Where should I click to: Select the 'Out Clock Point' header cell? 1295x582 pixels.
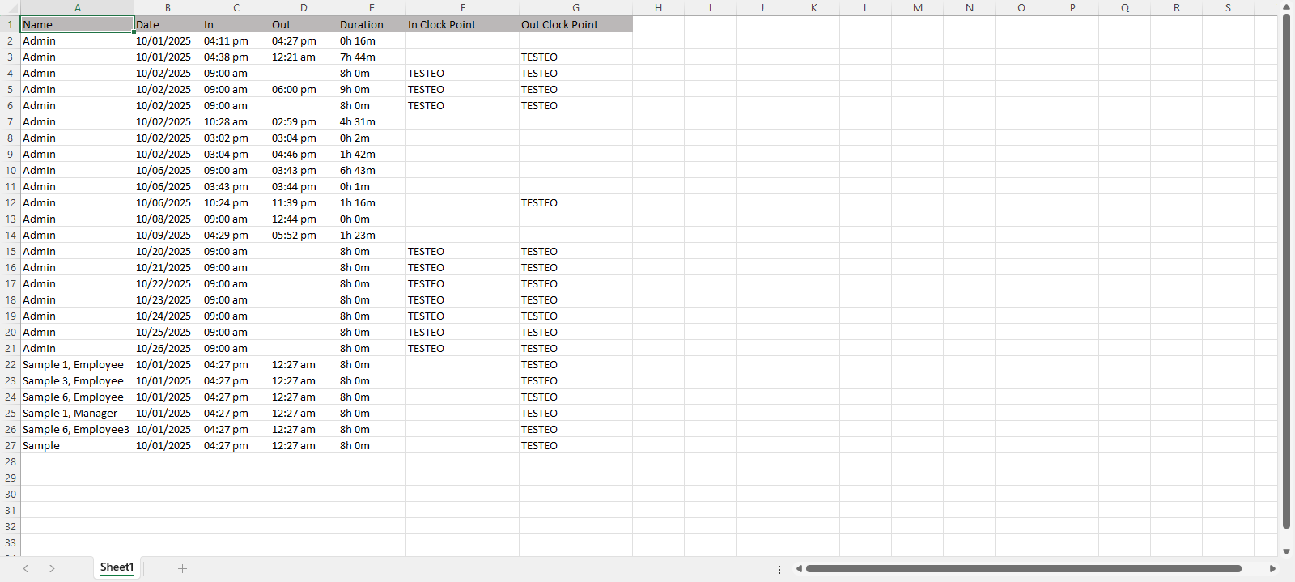click(x=575, y=24)
